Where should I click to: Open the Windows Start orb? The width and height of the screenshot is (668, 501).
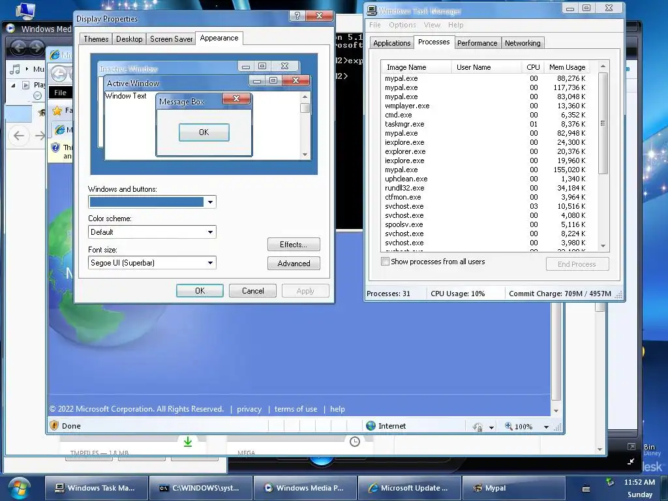[19, 488]
